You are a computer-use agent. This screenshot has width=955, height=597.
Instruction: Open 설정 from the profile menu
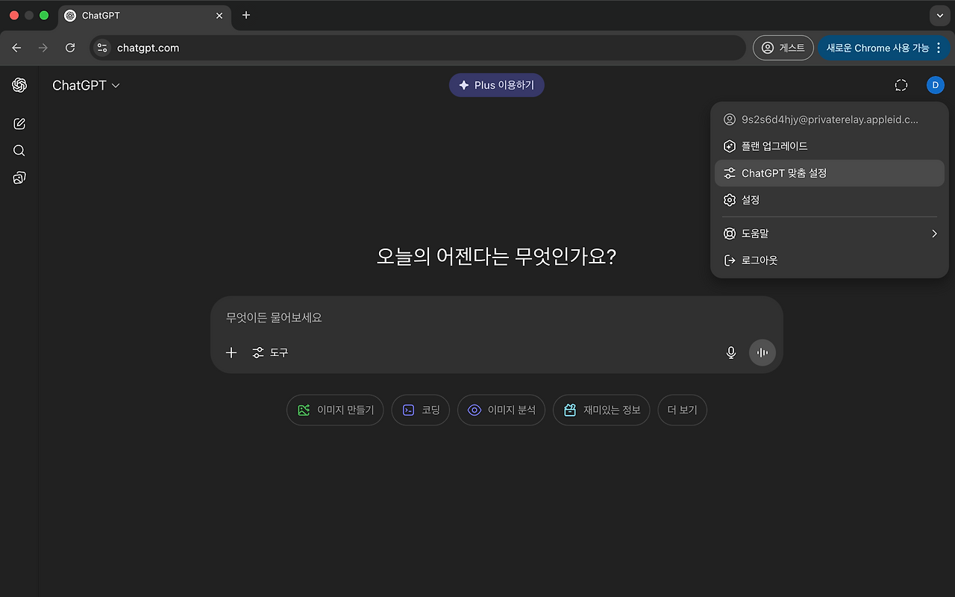[x=830, y=200]
